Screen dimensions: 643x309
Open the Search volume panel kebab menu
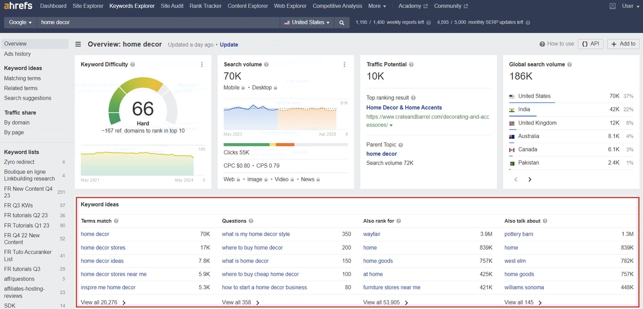pos(345,64)
